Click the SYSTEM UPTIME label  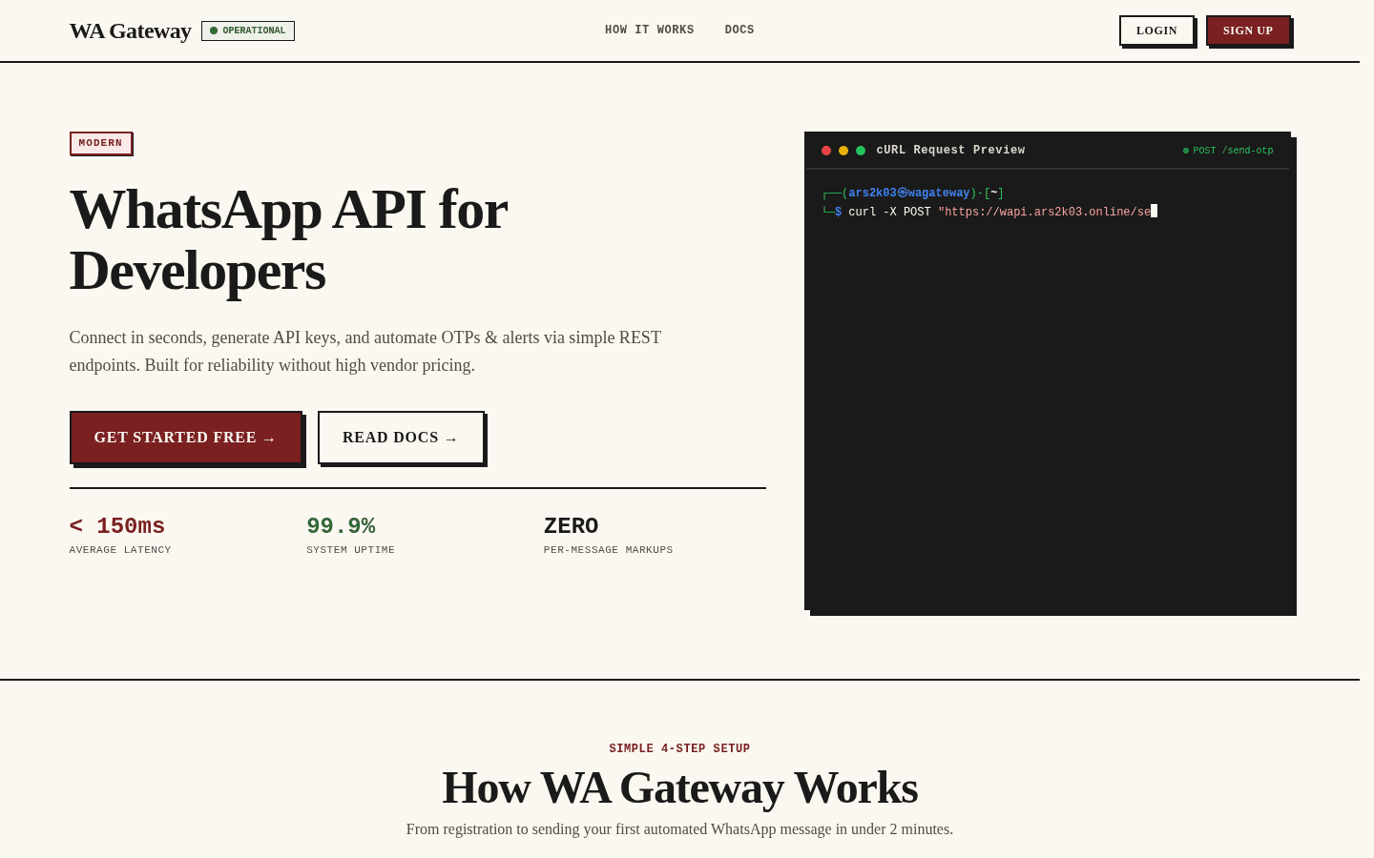tap(350, 550)
